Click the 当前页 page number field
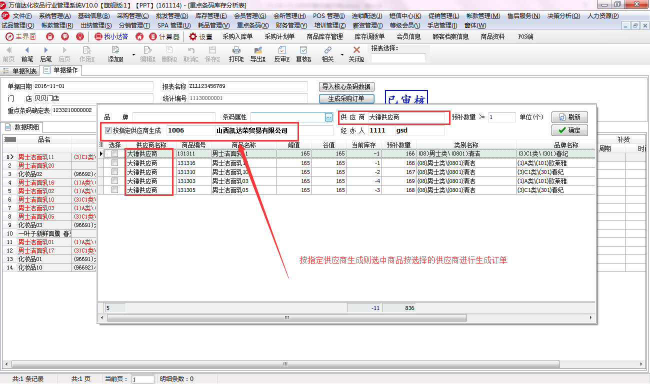 coord(142,379)
